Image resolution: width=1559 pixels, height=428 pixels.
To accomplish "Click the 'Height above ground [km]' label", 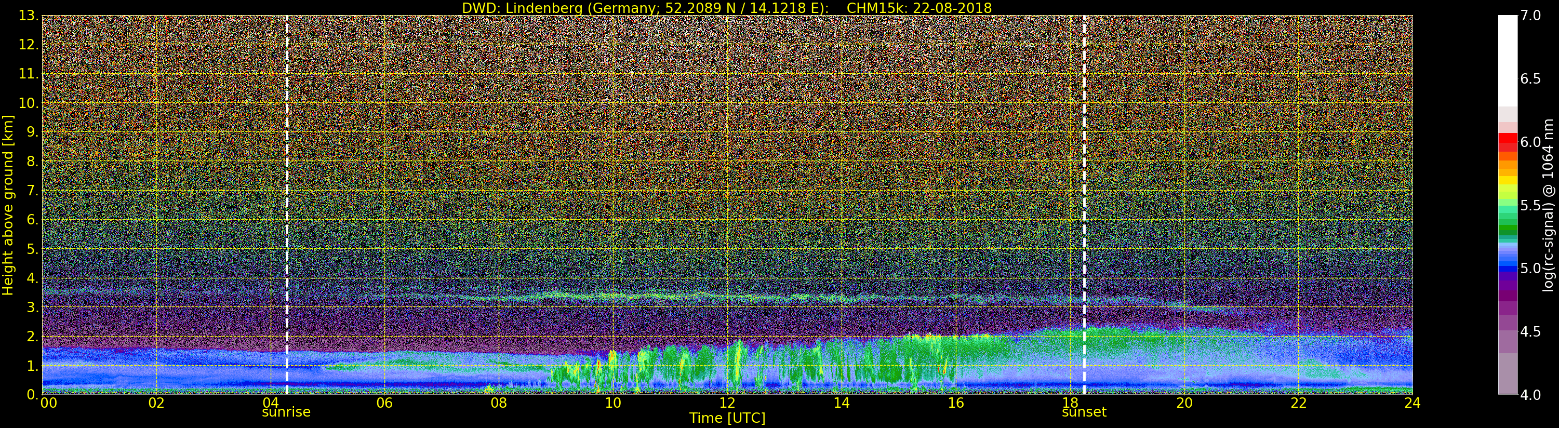I will click(x=8, y=205).
